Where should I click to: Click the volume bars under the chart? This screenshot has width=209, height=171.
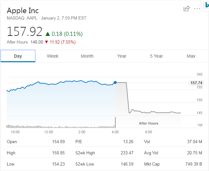(58, 127)
